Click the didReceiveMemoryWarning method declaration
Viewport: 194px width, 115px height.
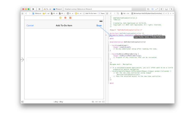tap(124, 54)
